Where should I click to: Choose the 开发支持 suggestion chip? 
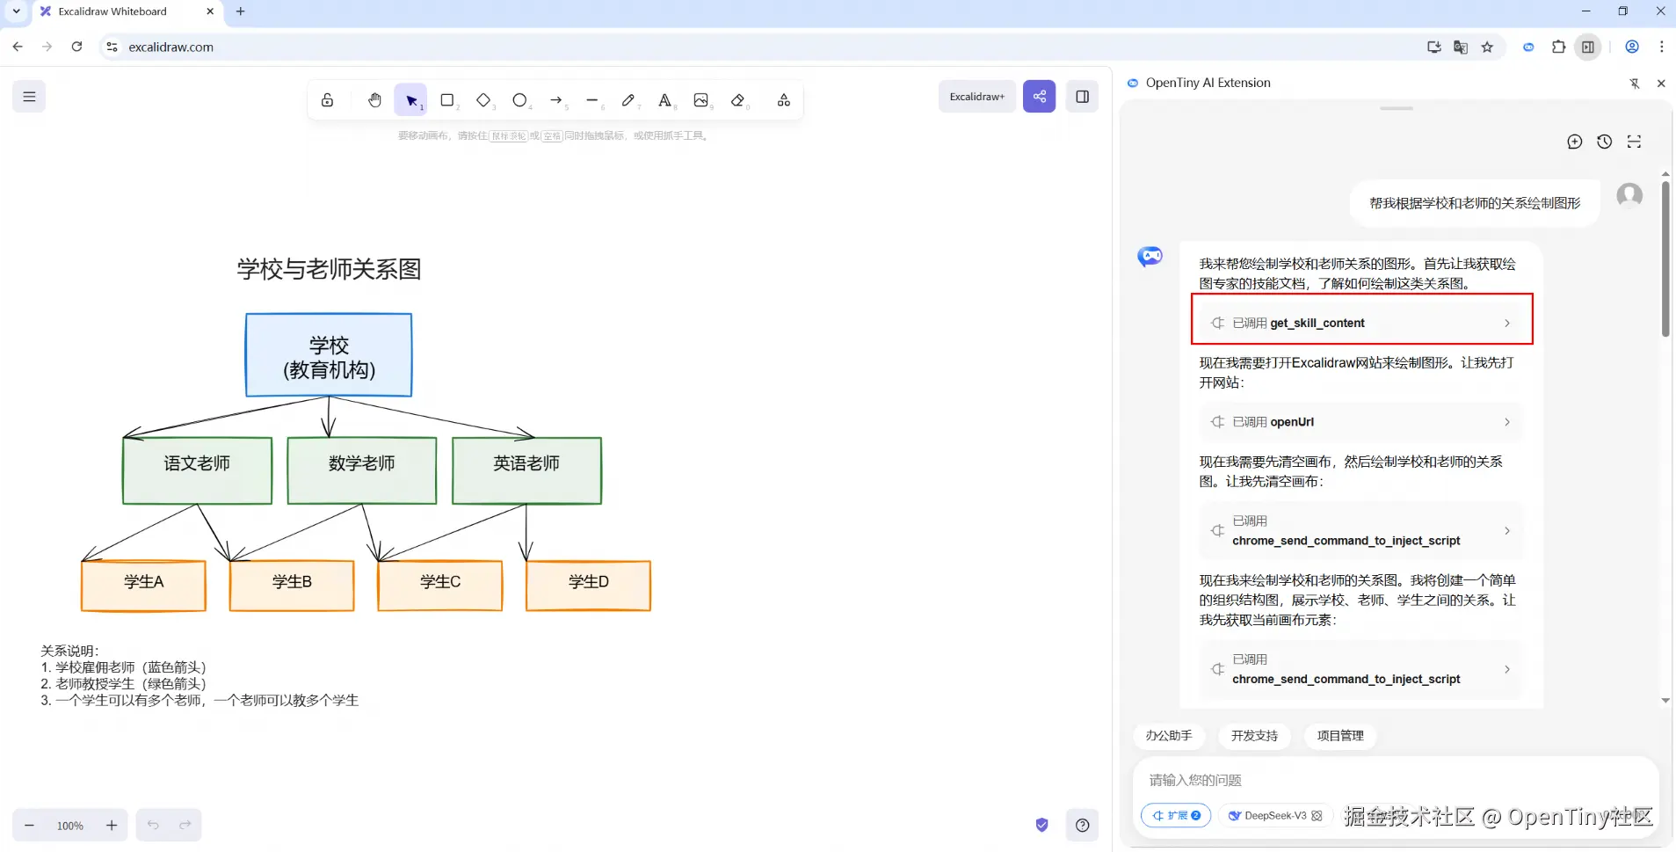coord(1255,736)
